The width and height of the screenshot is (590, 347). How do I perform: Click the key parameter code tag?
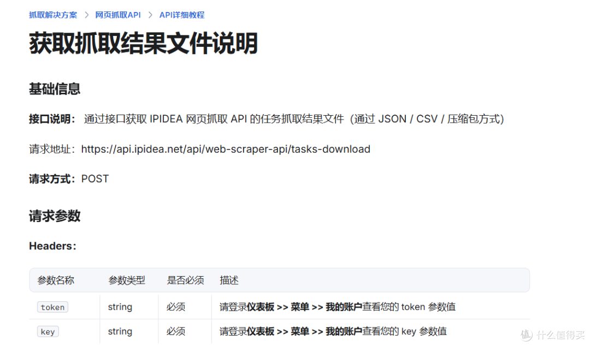tap(48, 332)
